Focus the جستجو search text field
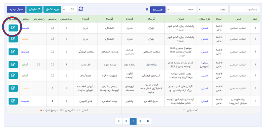This screenshot has width=263, height=130. 245,9
